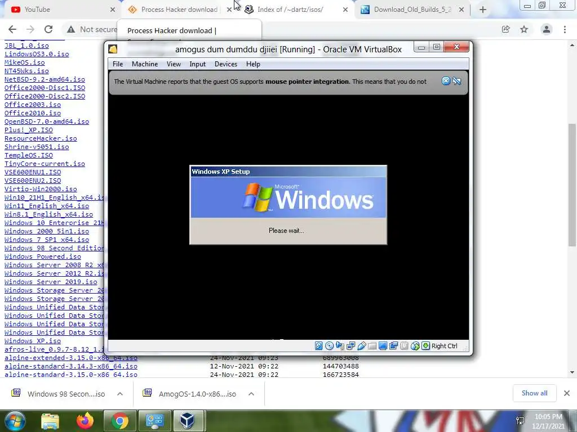Viewport: 577px width, 432px height.
Task: Click the audio indicator in VirtualBox status bar
Action: point(340,346)
